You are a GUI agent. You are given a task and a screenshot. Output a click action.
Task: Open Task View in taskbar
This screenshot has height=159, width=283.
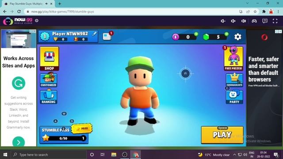coord(103,155)
